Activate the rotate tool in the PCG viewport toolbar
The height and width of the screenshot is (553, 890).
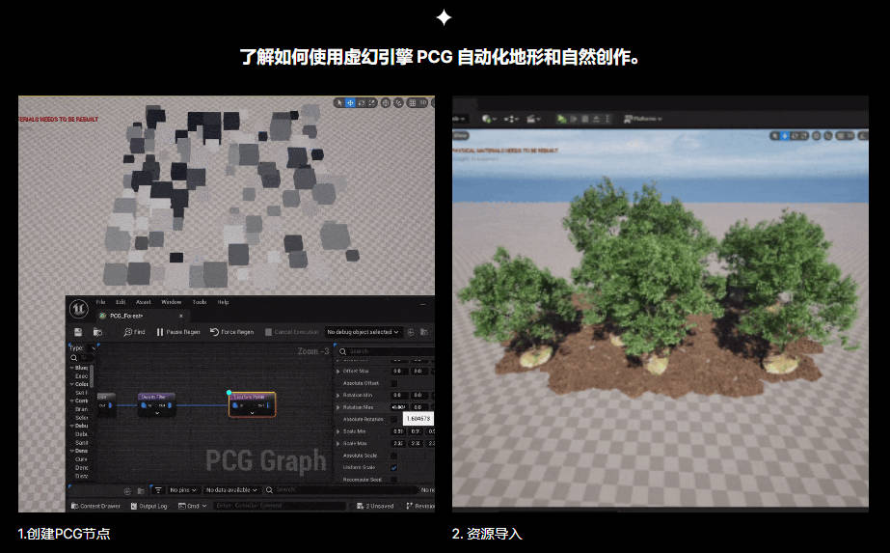click(x=361, y=103)
